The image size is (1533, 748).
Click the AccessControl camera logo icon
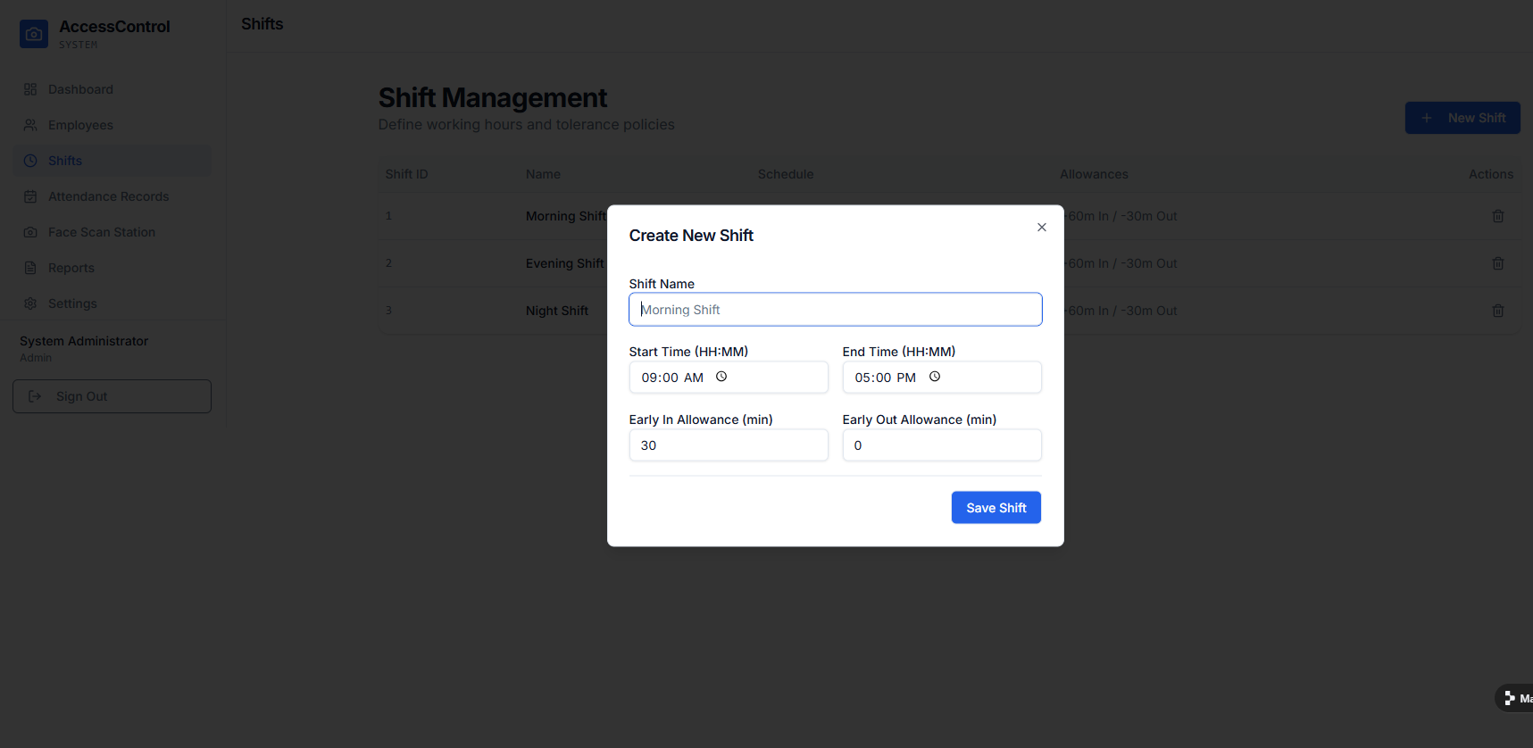click(x=34, y=34)
